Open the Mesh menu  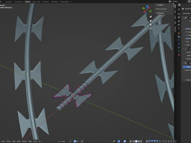(x=19, y=141)
